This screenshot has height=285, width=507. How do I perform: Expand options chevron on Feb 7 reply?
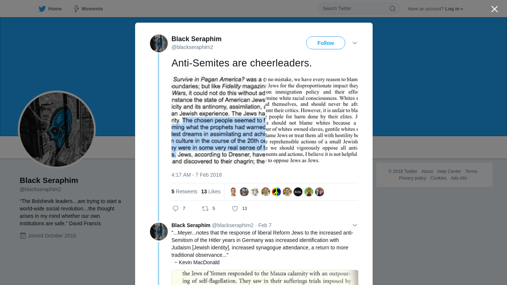point(355,225)
